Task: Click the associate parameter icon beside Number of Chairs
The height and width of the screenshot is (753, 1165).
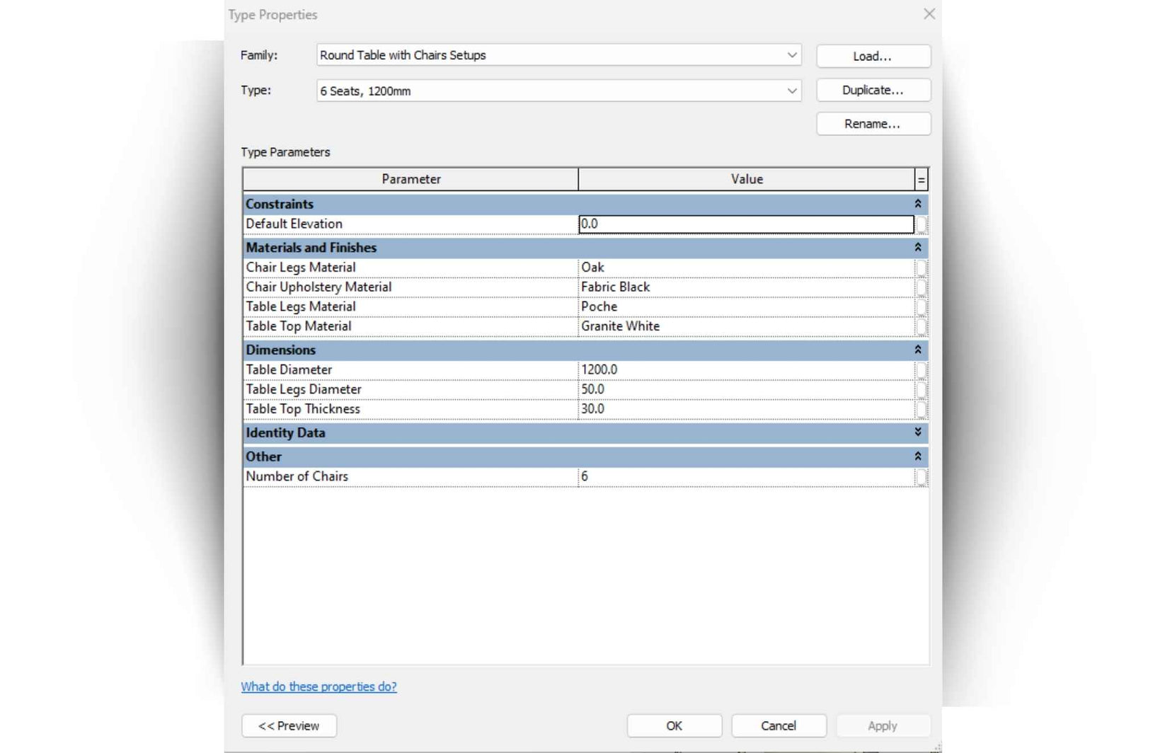Action: [921, 476]
